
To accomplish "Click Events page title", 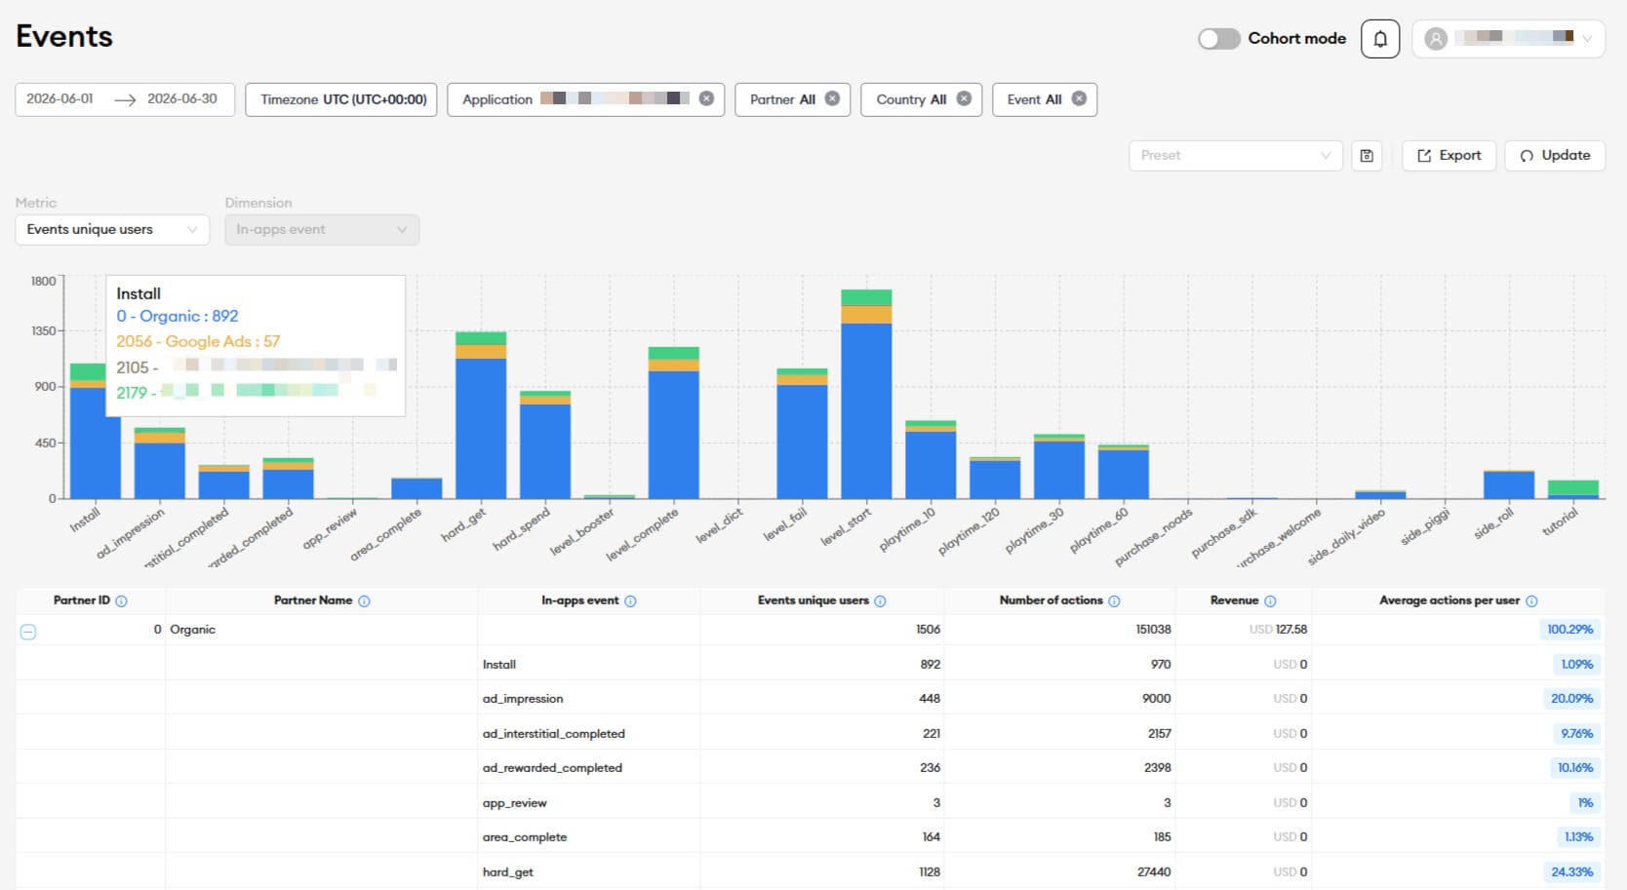I will [64, 37].
